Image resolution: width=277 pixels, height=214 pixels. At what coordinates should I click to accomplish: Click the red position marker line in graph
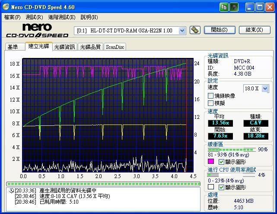[x=187, y=115]
